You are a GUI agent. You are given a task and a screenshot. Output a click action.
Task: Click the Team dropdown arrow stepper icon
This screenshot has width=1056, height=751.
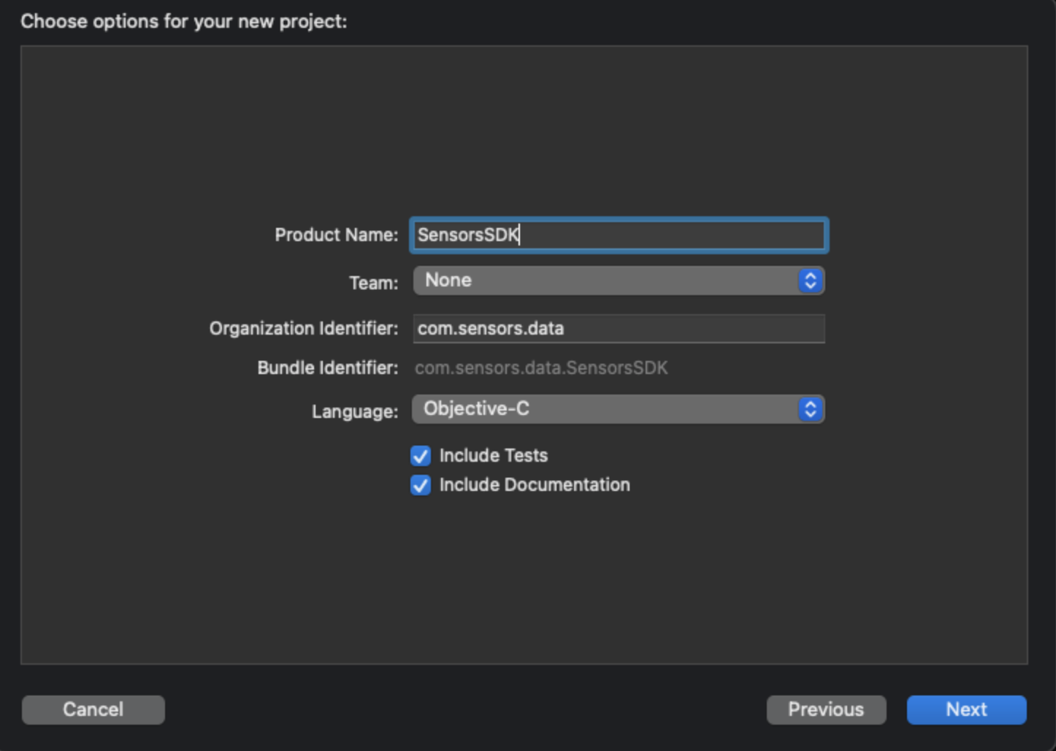pyautogui.click(x=810, y=281)
